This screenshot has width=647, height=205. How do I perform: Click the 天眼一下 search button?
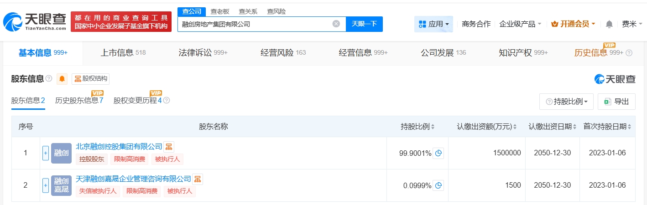coord(364,24)
